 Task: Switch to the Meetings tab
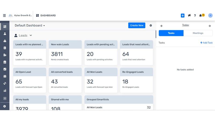click(198, 33)
